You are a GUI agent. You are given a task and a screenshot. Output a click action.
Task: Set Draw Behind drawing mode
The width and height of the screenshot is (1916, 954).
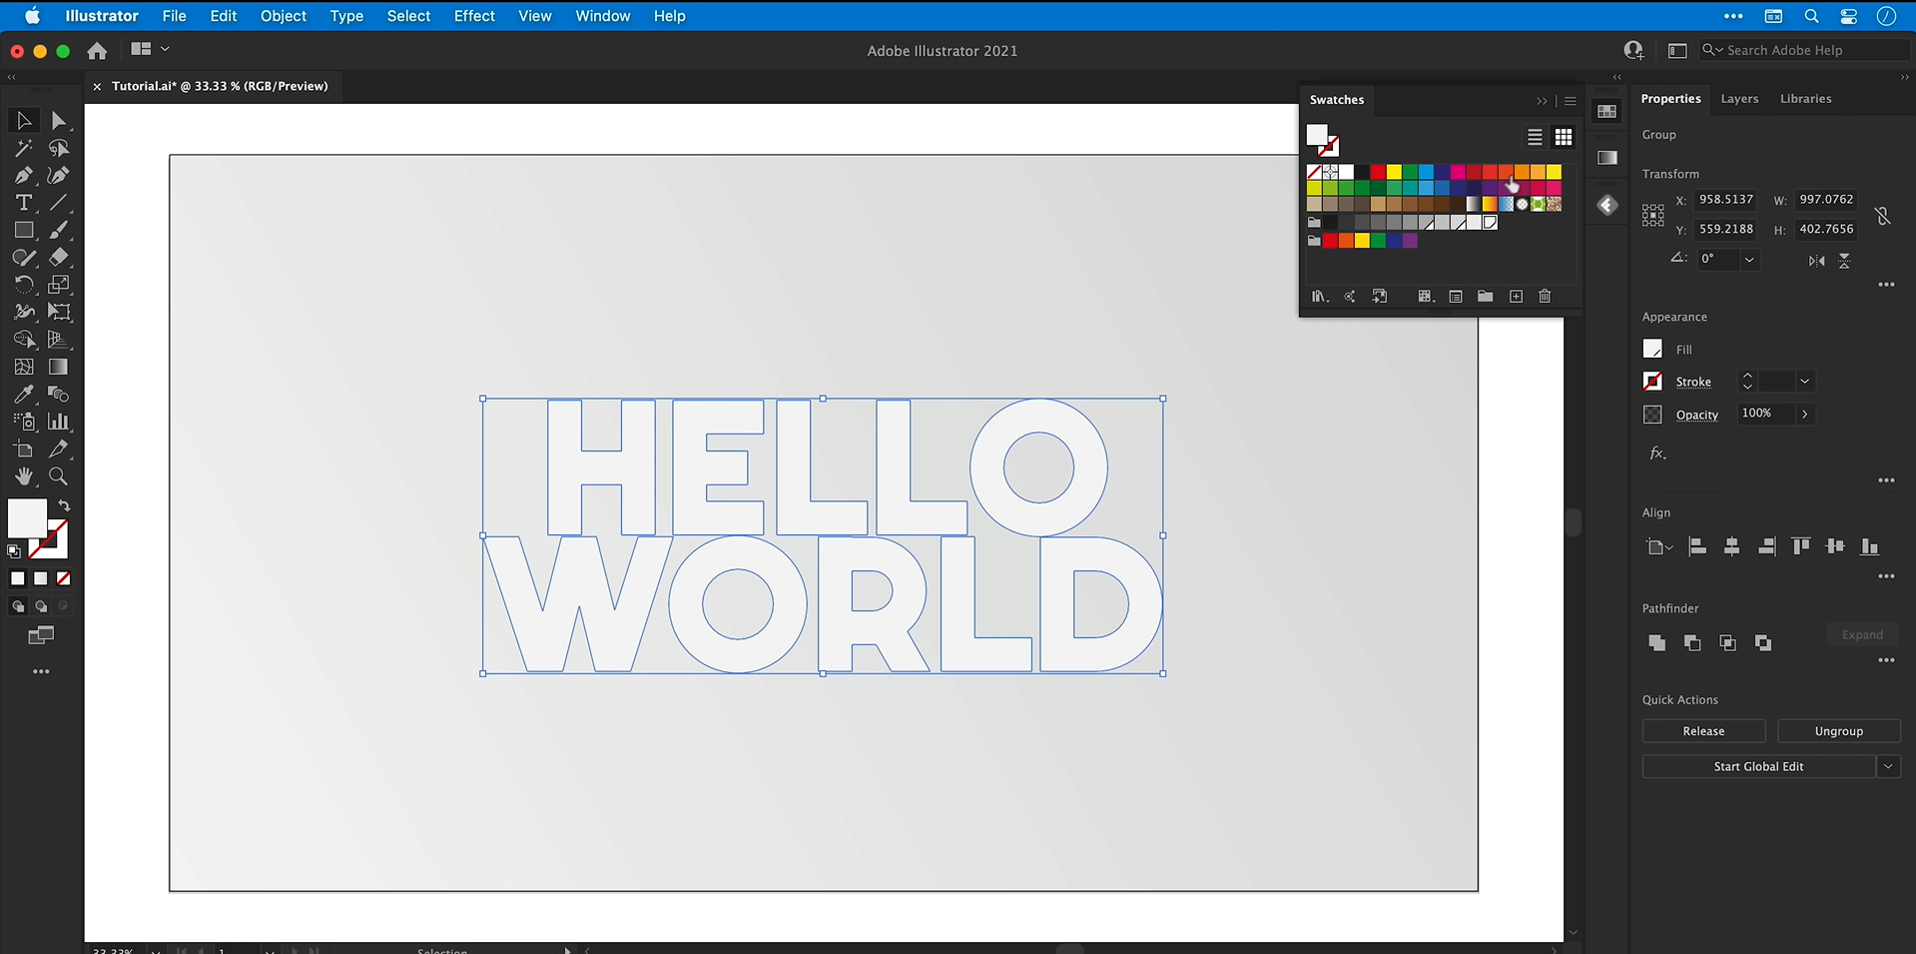click(x=41, y=606)
